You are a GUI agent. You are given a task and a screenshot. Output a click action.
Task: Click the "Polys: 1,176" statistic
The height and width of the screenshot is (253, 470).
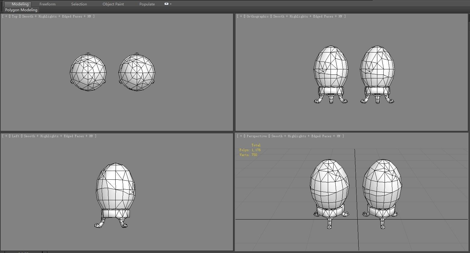pos(250,150)
